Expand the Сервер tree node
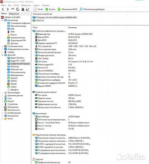This screenshot has width=149, height=164. click(2, 52)
